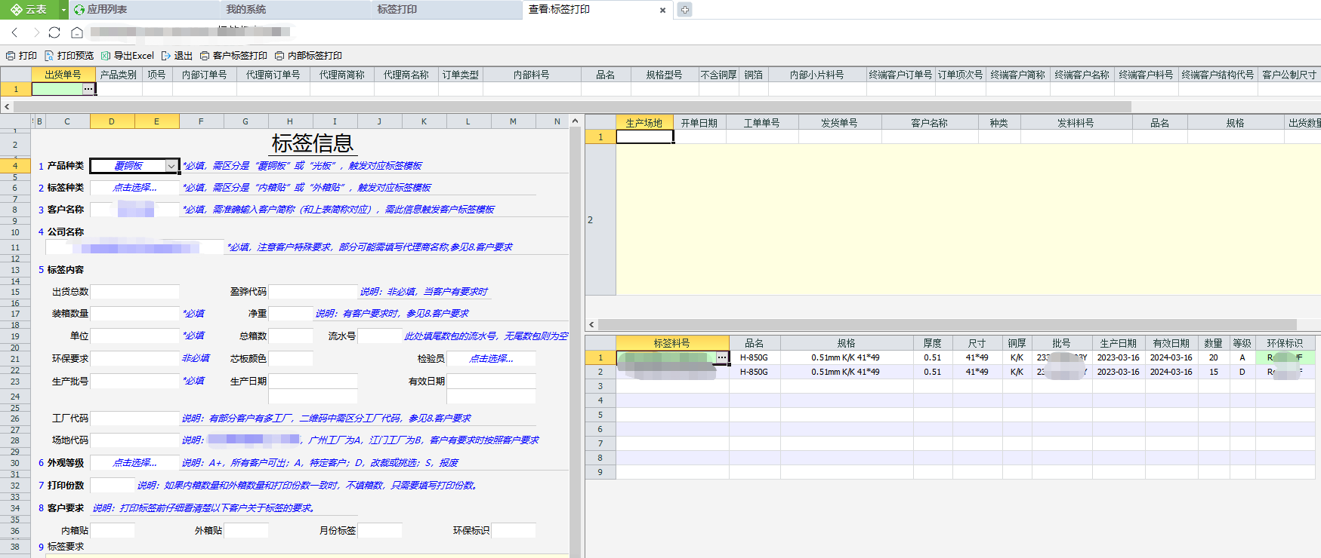Click the 生产场地 column header
This screenshot has width=1321, height=558.
pos(644,123)
